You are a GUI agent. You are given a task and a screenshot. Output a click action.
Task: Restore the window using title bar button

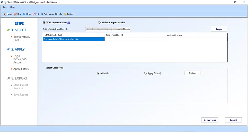(x=235, y=2)
